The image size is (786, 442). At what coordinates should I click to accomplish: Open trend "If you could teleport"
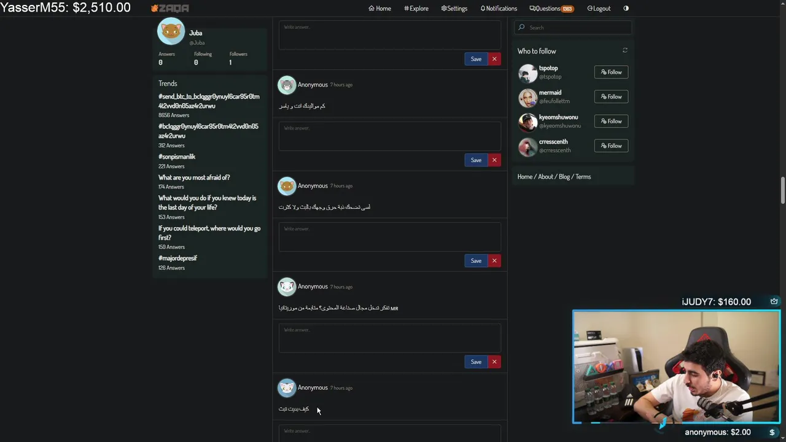point(209,233)
